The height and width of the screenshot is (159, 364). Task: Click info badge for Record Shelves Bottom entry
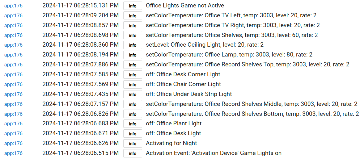tap(133, 114)
